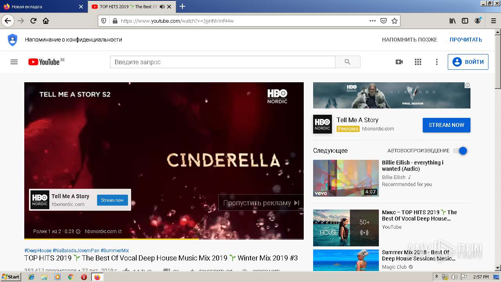Open Billie Eilish everything i wanted thumbnail

pos(346,178)
